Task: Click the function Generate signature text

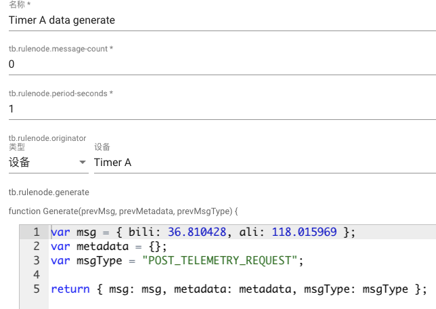Action: point(124,211)
